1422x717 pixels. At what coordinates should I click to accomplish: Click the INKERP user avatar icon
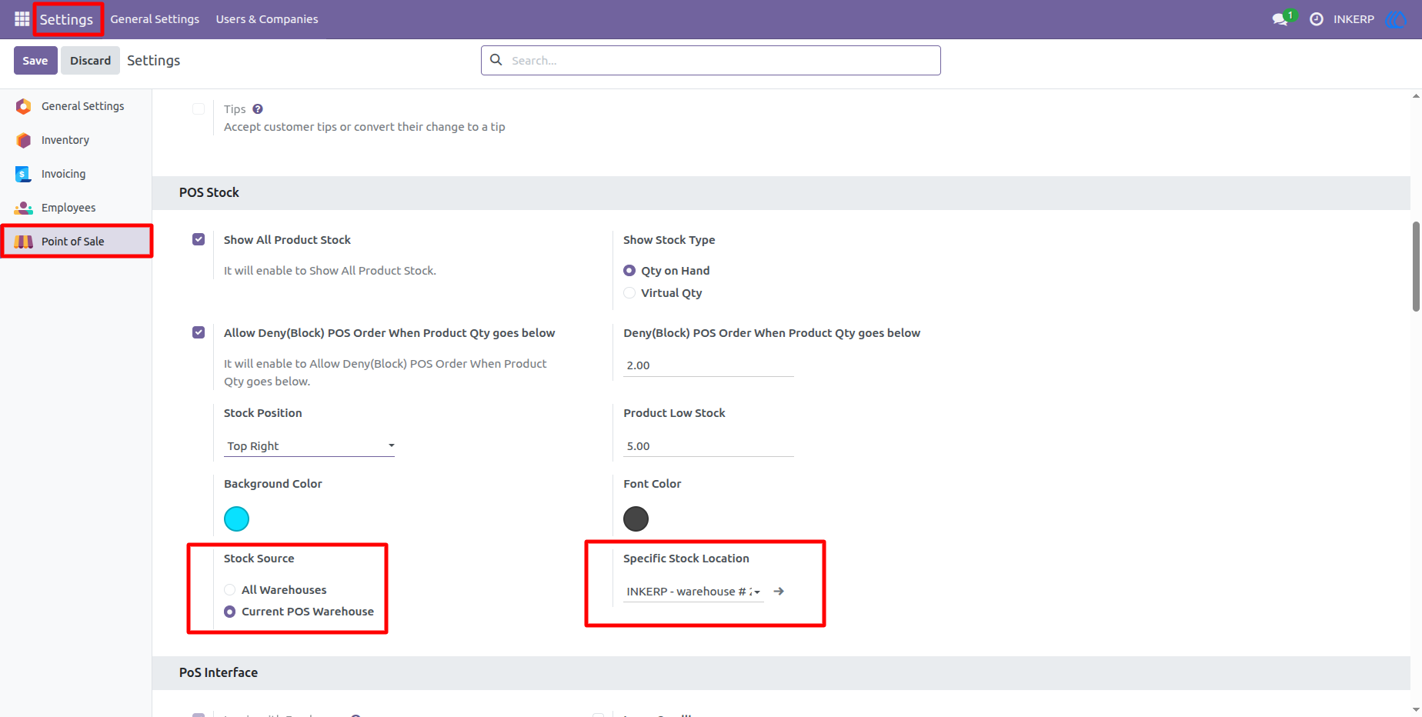tap(1396, 19)
